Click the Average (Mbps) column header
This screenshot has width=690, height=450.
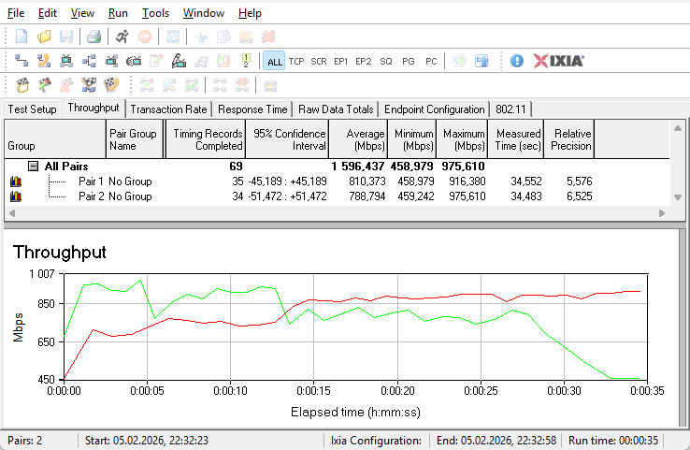(359, 139)
